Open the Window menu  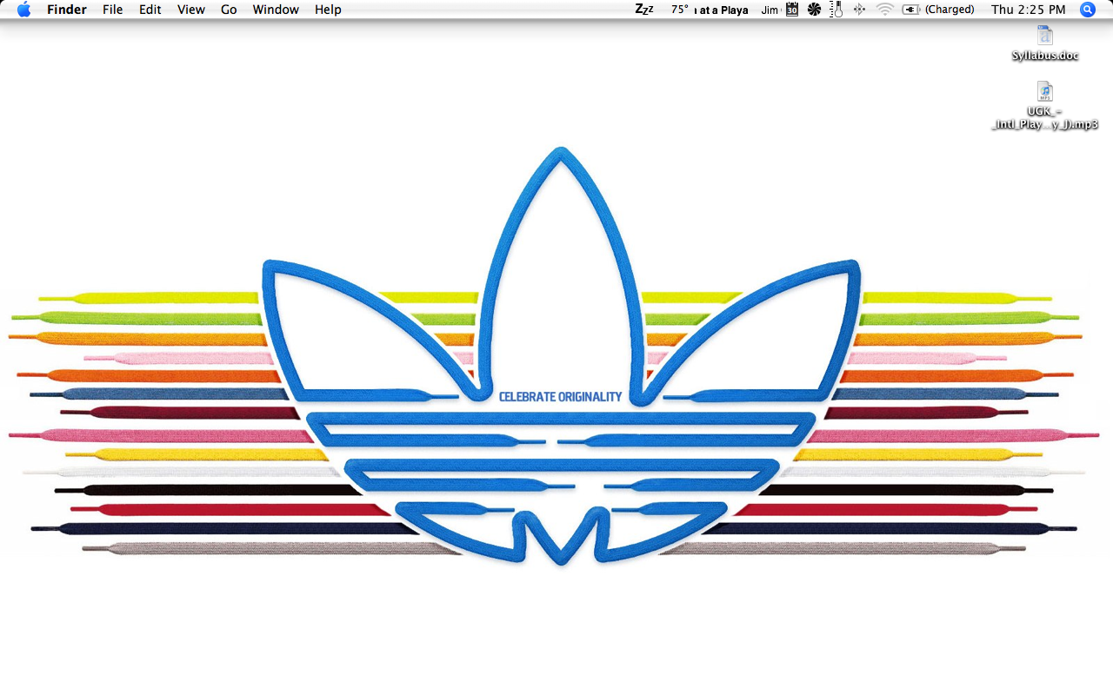point(276,10)
